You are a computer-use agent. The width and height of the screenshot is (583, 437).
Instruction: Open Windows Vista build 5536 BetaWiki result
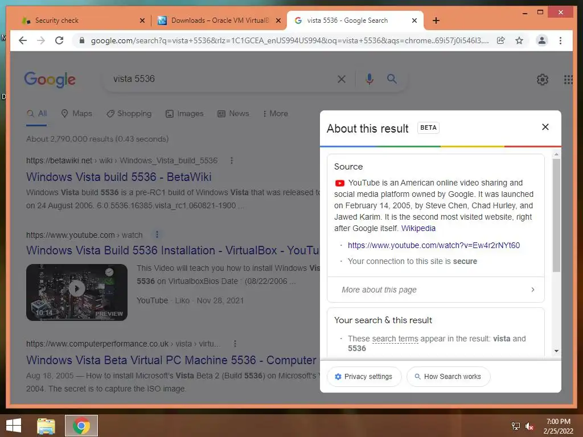click(x=118, y=177)
